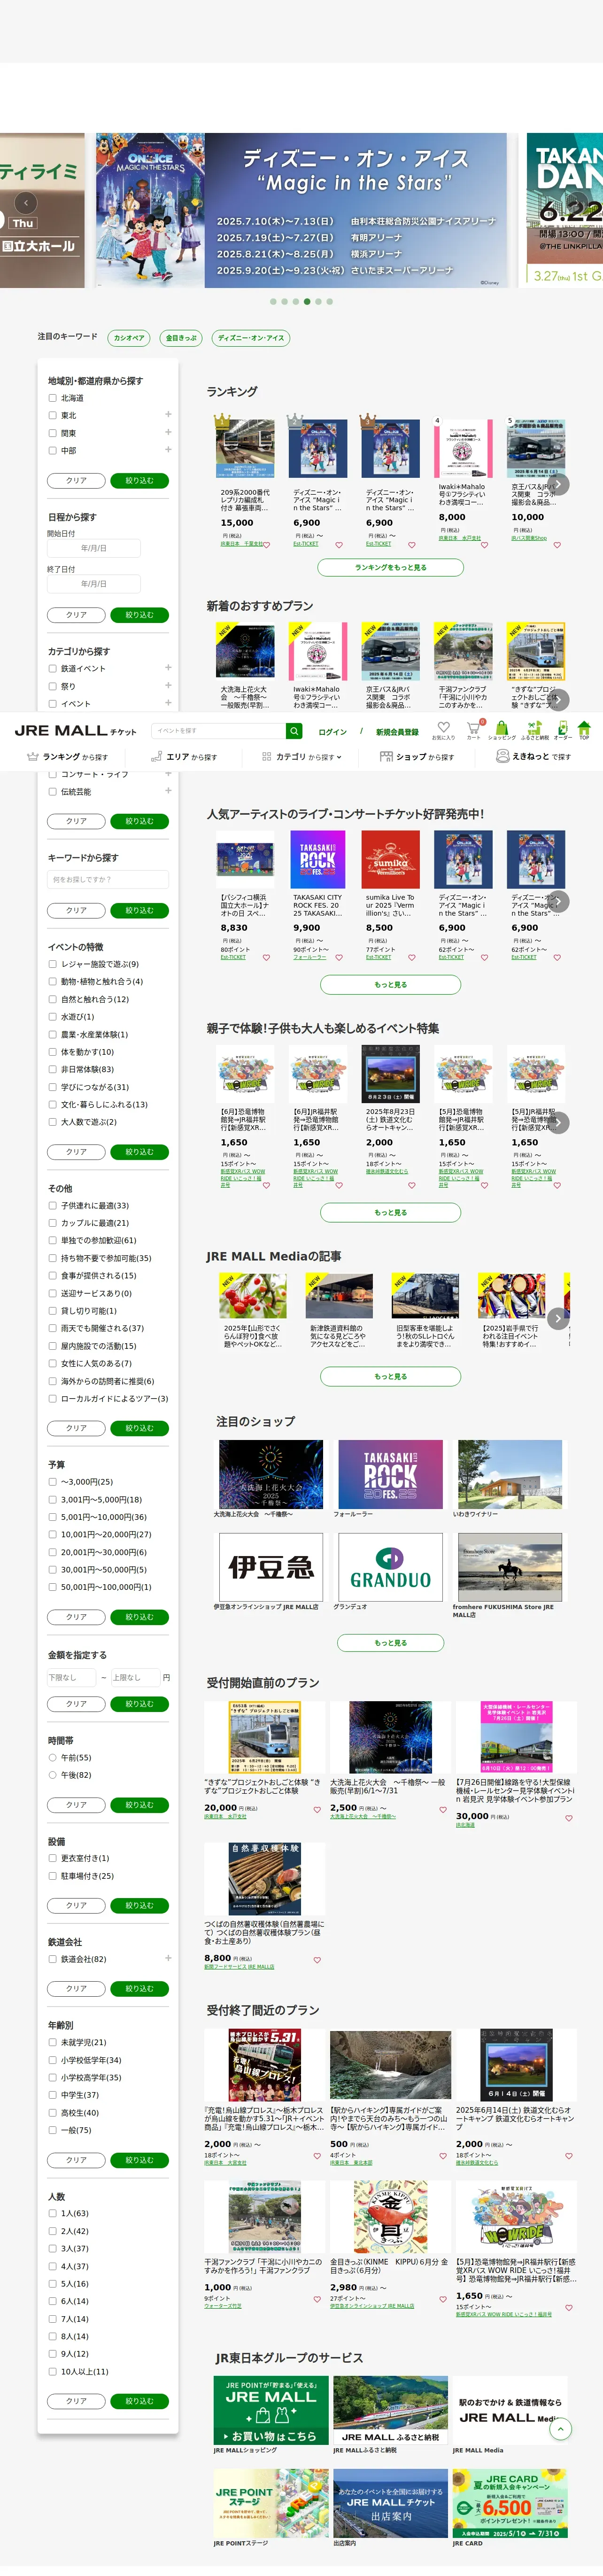Favorite the 30,000 yen 保線機械 plan heart
The width and height of the screenshot is (603, 2576).
569,1818
